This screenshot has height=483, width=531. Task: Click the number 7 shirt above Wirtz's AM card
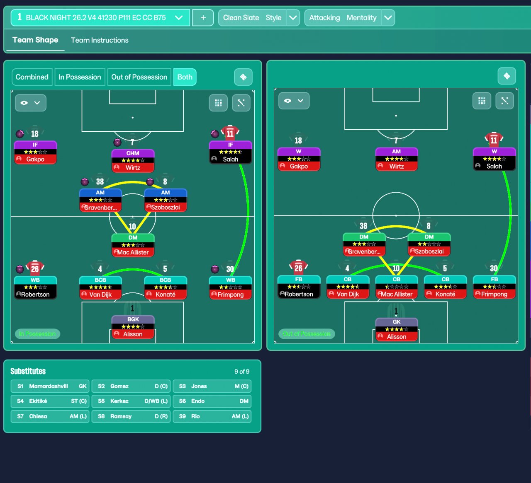point(396,140)
